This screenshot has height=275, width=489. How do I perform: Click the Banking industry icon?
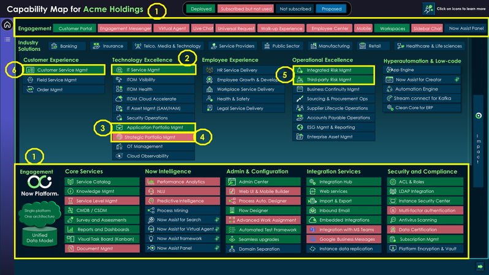click(x=55, y=46)
